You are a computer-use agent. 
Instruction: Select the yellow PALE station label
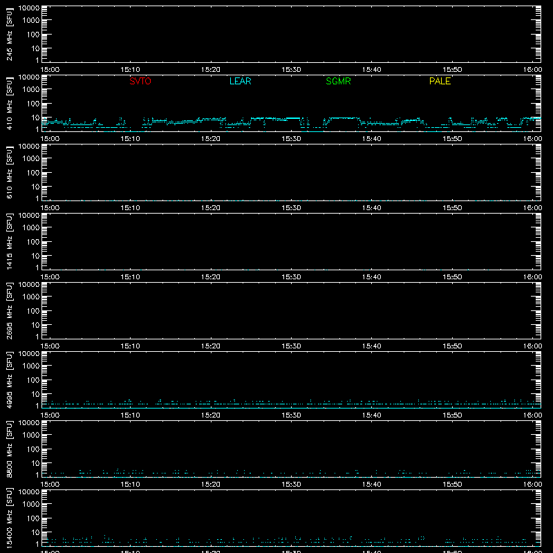click(440, 81)
